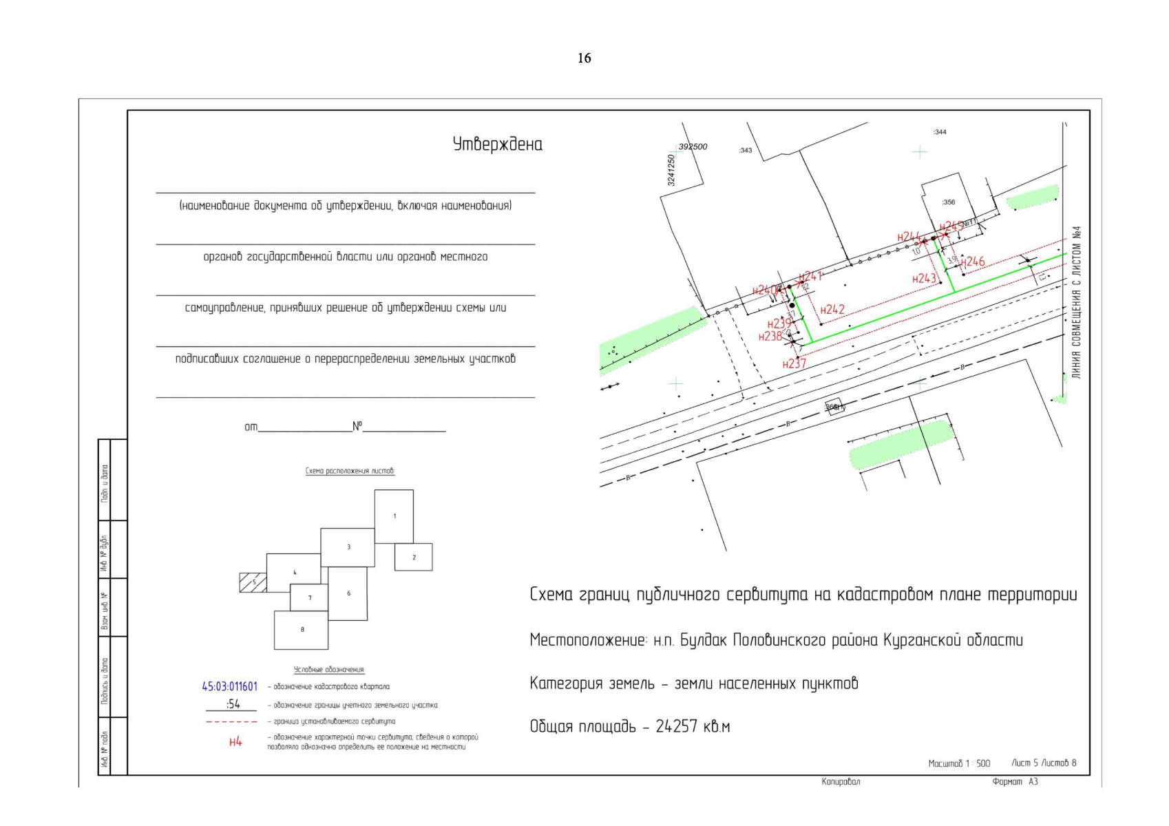The image size is (1169, 826).
Task: Select the hatched sheet 5 box
Action: (x=253, y=582)
